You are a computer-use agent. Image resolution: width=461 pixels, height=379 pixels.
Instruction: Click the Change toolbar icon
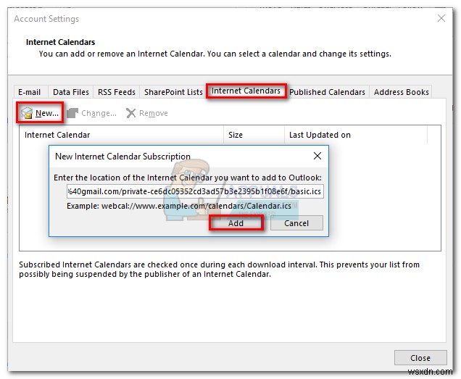[x=72, y=113]
